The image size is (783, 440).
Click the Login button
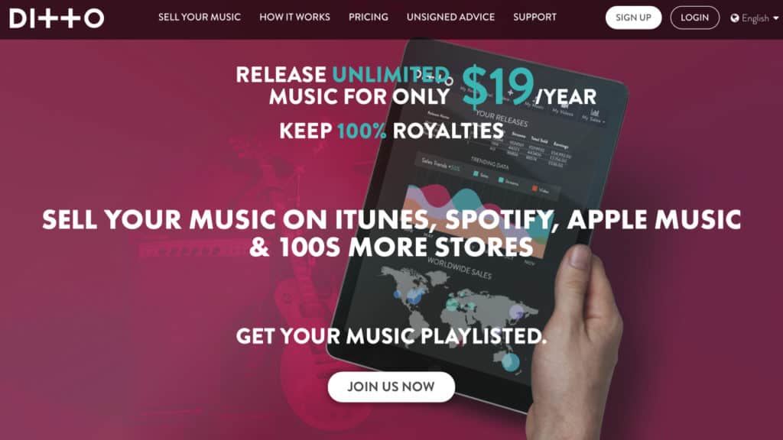pos(694,18)
